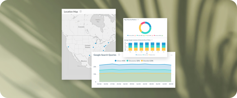Screen dimensions: 237x98
Task: Click the northeastern-most blue location dot
Action: click(x=108, y=43)
